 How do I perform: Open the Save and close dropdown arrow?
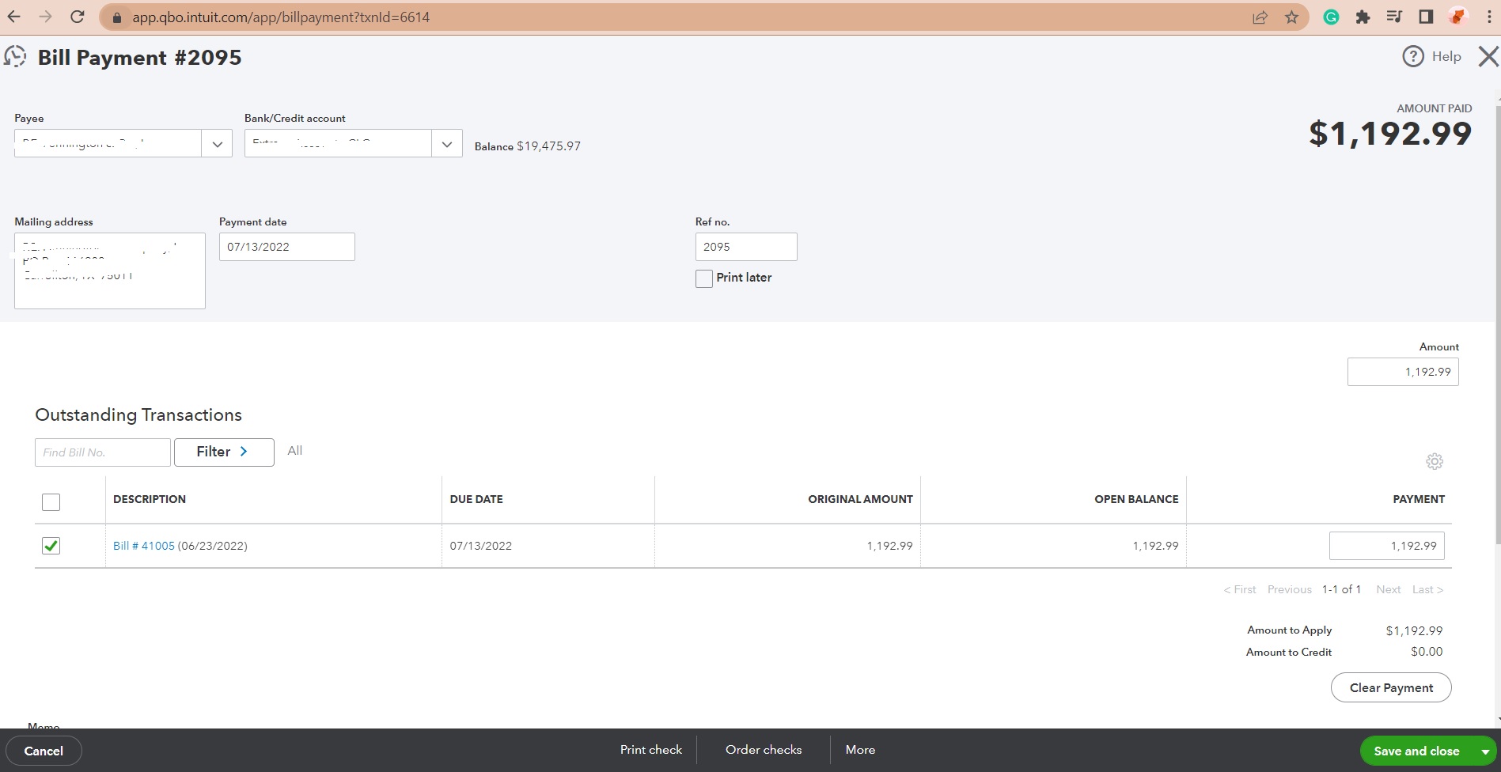tap(1485, 751)
